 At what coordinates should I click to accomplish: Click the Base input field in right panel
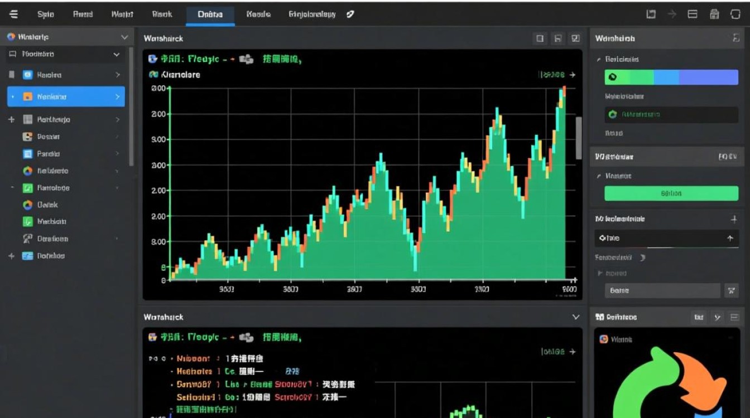[x=662, y=290]
